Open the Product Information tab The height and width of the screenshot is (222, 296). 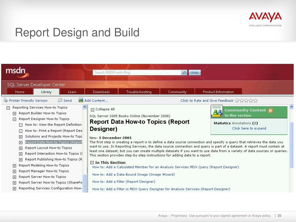coord(219,92)
